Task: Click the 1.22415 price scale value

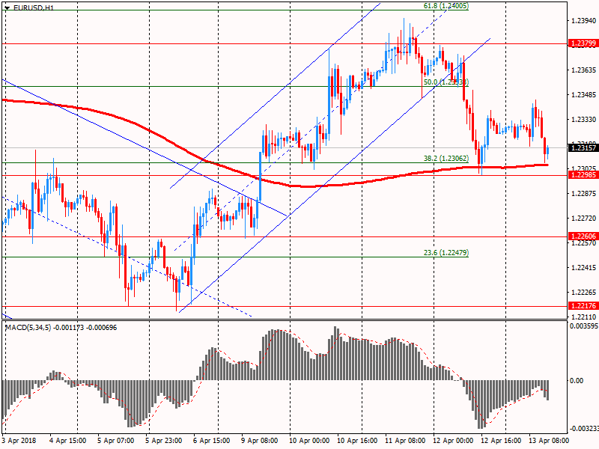Action: [583, 268]
